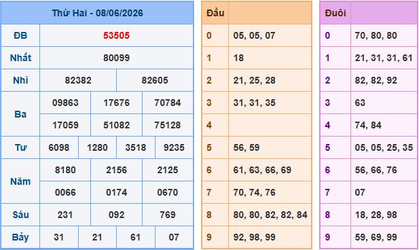Select Năm prize number 8180

click(65, 170)
